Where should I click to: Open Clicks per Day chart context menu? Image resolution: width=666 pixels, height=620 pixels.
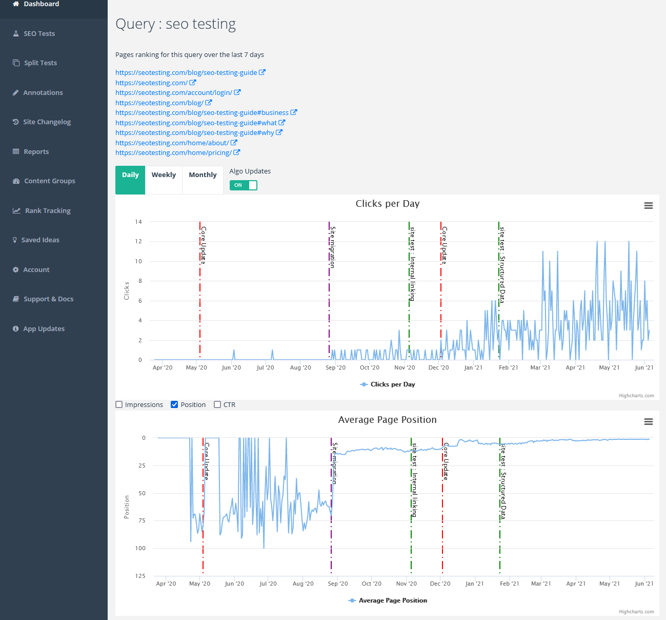649,206
